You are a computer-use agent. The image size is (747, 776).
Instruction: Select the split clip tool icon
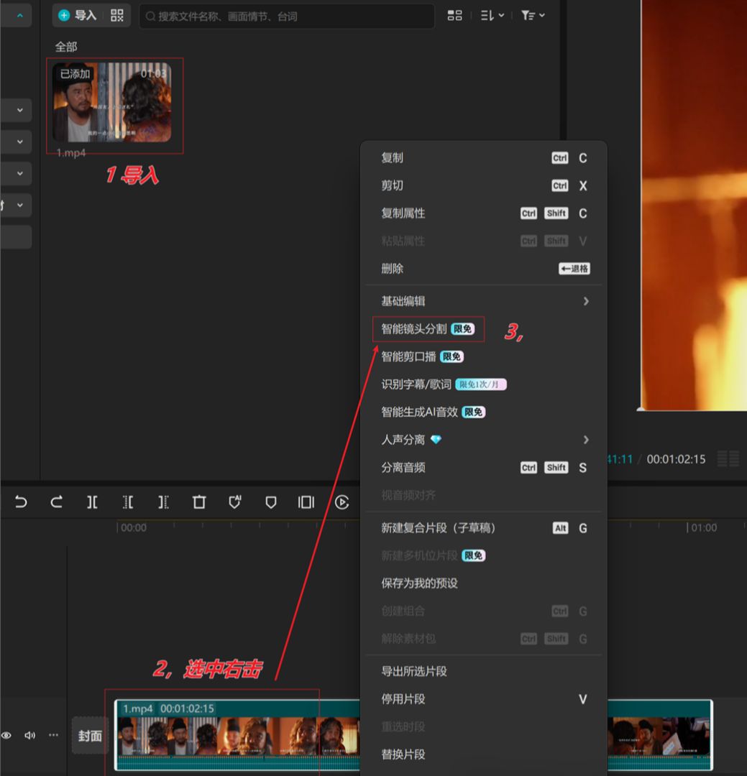point(92,502)
